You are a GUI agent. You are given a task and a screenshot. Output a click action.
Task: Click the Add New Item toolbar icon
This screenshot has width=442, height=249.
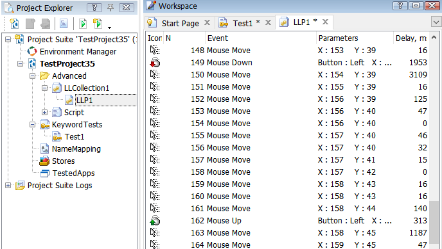pyautogui.click(x=14, y=24)
